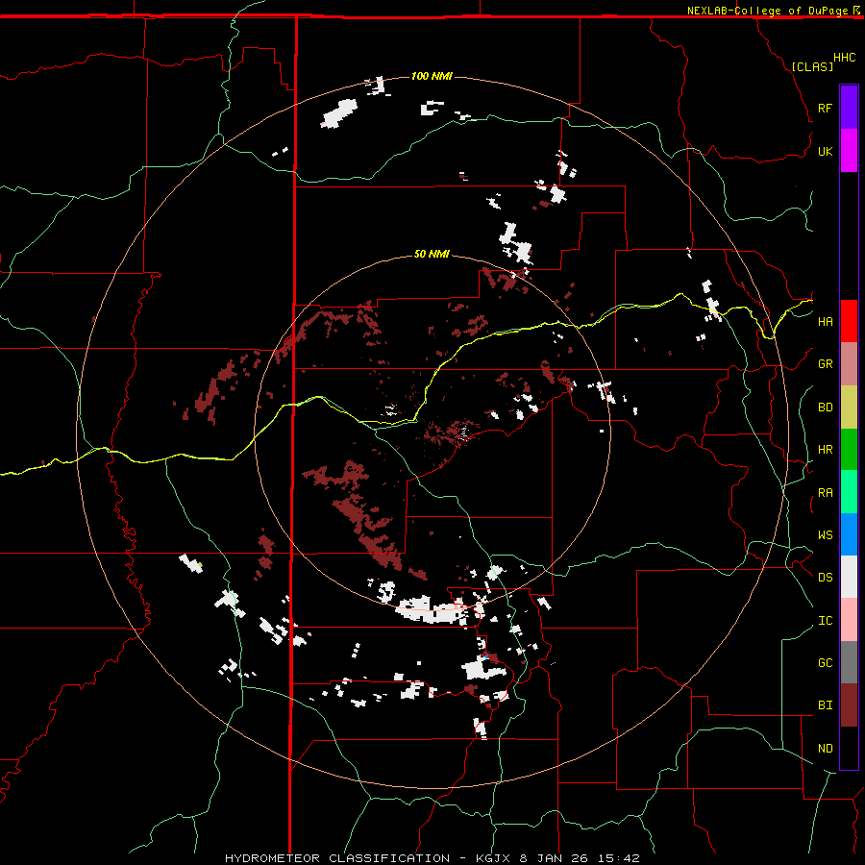Click the HA legend label text
The height and width of the screenshot is (865, 865).
pyautogui.click(x=825, y=322)
